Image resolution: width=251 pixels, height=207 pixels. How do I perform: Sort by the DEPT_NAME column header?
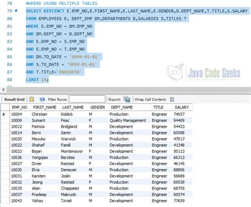pyautogui.click(x=122, y=107)
